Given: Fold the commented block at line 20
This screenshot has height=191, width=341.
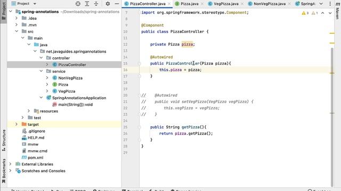Looking at the screenshot, I should tap(140, 95).
